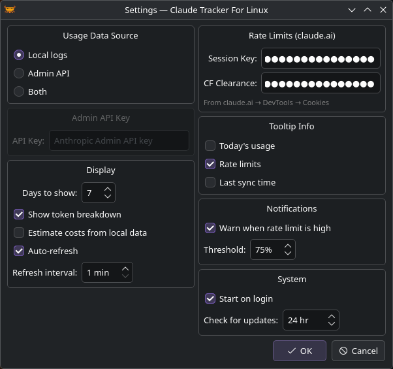Screen dimensions: 393x369
Task: Click the 'From claude.ai → DevTools → Cookies' hint
Action: pyautogui.click(x=266, y=103)
